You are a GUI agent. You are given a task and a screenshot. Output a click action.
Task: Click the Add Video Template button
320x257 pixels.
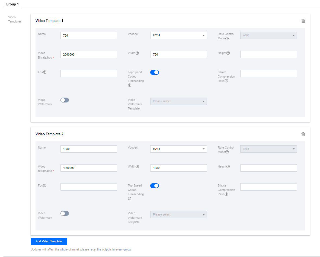[x=49, y=241]
